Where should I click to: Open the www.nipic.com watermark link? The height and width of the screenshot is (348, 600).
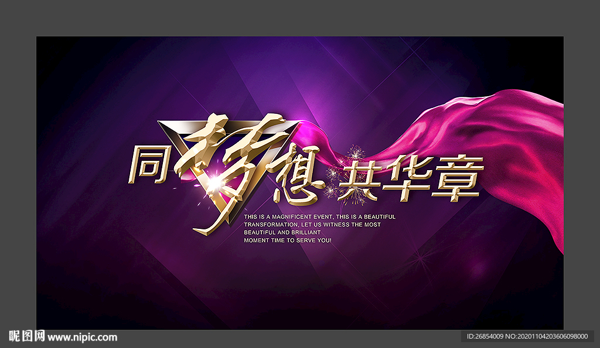(83, 337)
